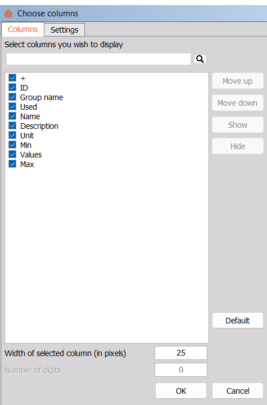Select the 'ID' list row text
The width and height of the screenshot is (267, 405).
pos(24,88)
